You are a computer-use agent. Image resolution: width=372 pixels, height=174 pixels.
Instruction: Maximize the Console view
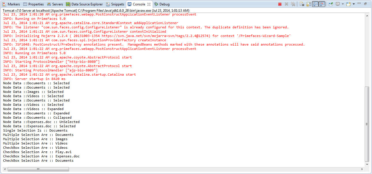click(x=365, y=4)
